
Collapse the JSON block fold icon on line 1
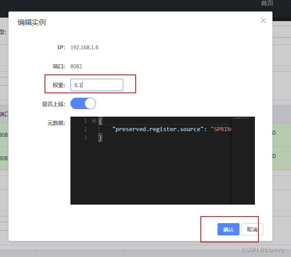coord(94,121)
